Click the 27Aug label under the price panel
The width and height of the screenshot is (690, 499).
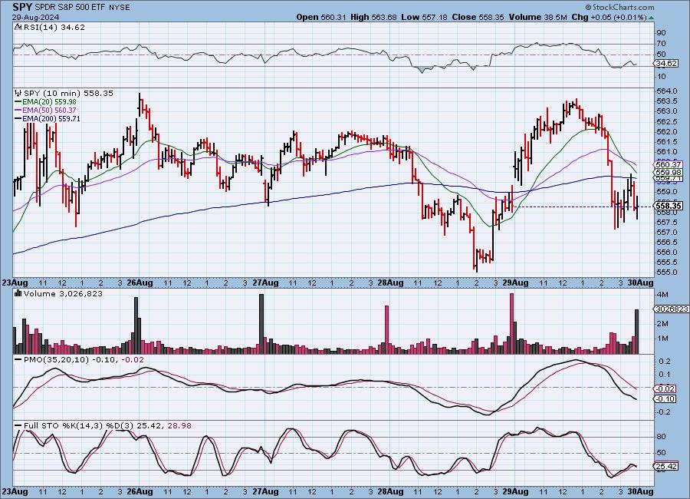265,283
